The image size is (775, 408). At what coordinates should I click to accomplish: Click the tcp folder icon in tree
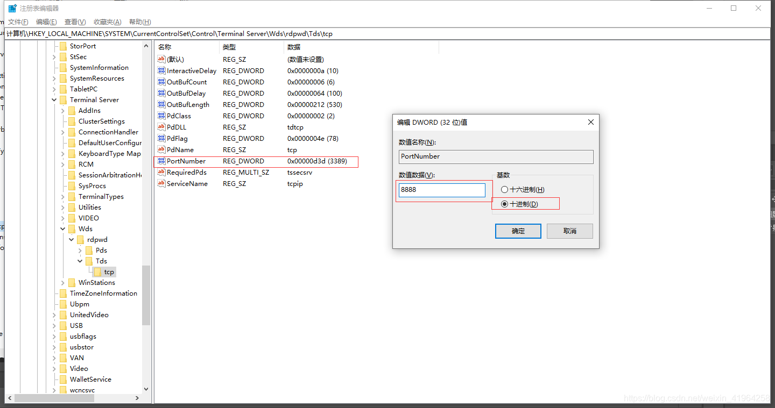[98, 271]
